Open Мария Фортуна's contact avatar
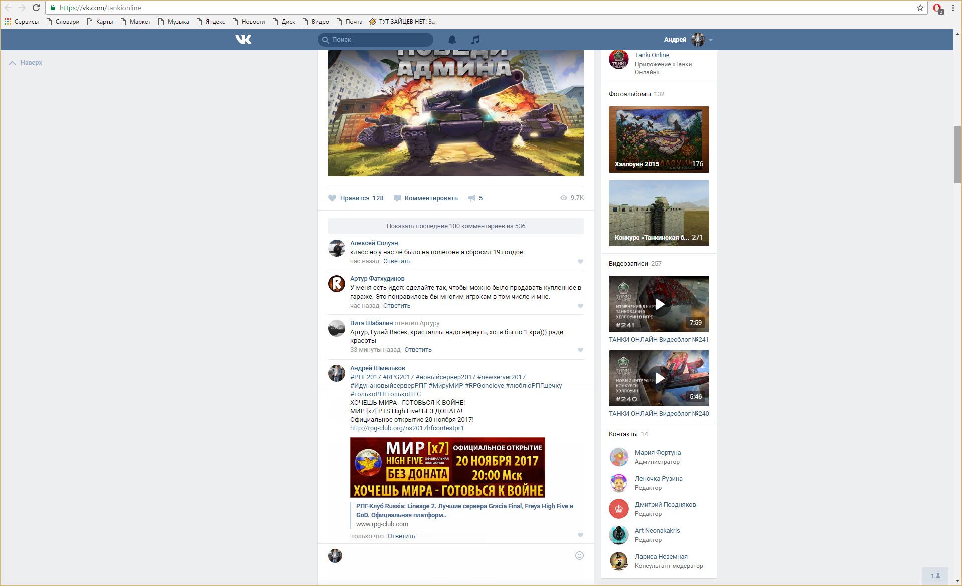The width and height of the screenshot is (962, 586). (x=619, y=457)
